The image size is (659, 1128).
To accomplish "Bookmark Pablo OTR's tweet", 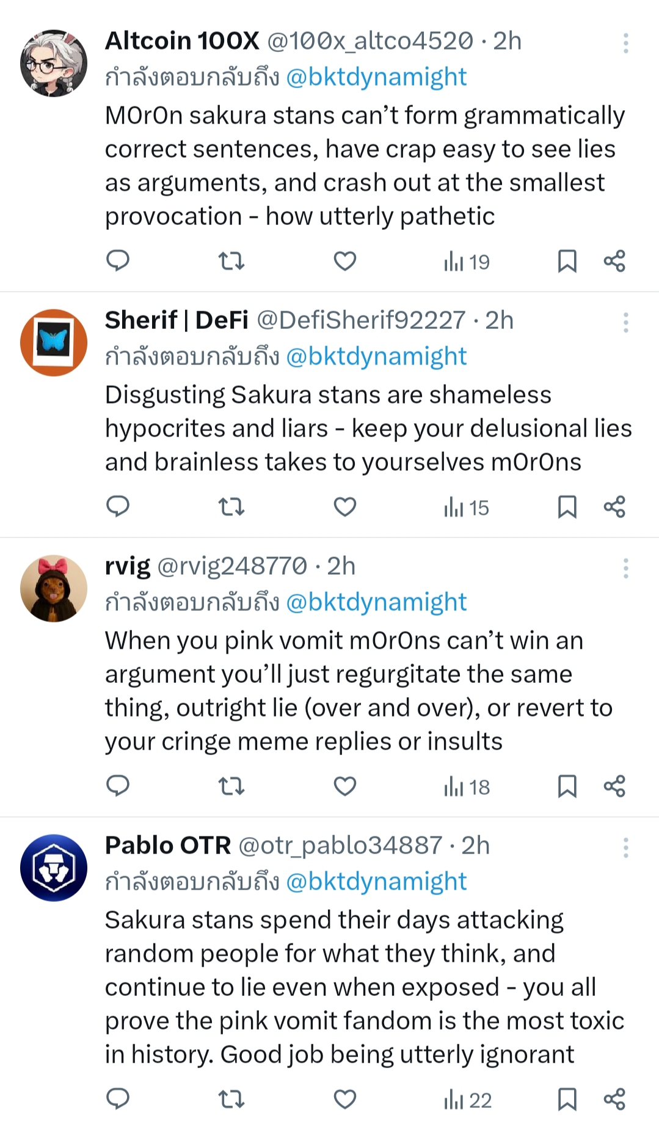I will click(567, 1099).
